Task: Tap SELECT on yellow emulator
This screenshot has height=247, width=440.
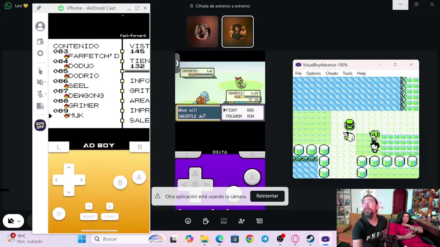Action: (x=89, y=216)
